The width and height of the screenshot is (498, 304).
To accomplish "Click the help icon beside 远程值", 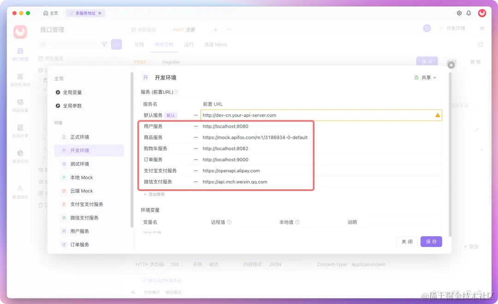I will (x=229, y=222).
